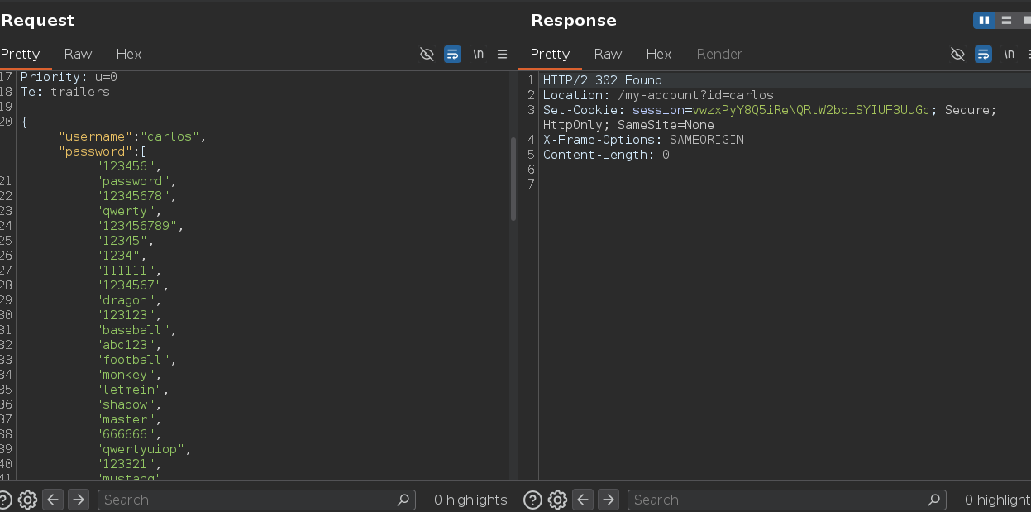
Task: Click Content-Length: 0 header
Action: (x=606, y=155)
